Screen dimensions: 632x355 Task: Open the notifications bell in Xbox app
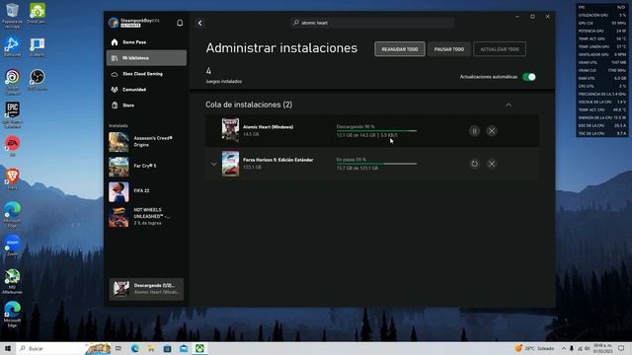point(180,23)
